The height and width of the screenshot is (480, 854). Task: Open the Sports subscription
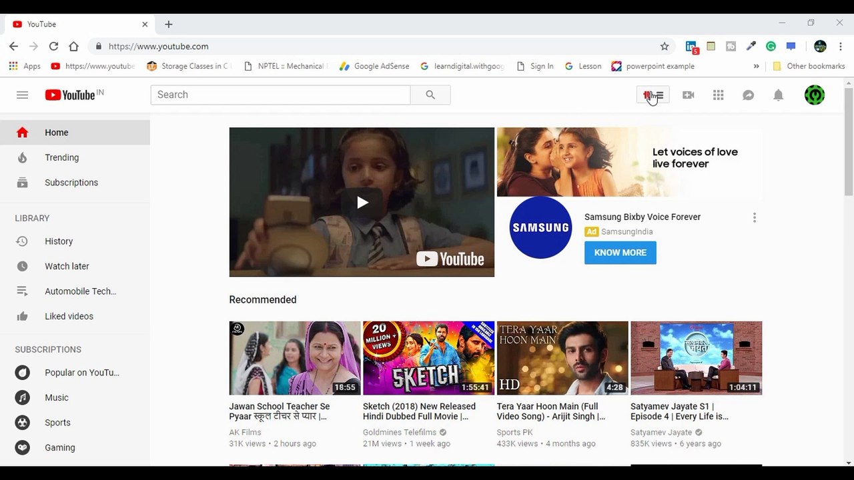point(75,423)
